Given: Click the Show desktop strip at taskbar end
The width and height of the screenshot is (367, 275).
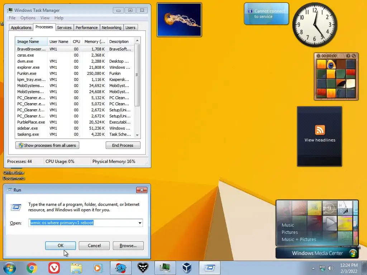Looking at the screenshot, I should (364, 268).
